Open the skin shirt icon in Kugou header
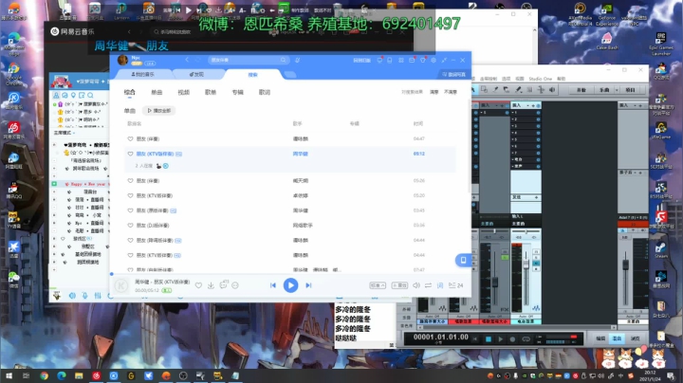Image resolution: width=683 pixels, height=383 pixels. coord(422,60)
